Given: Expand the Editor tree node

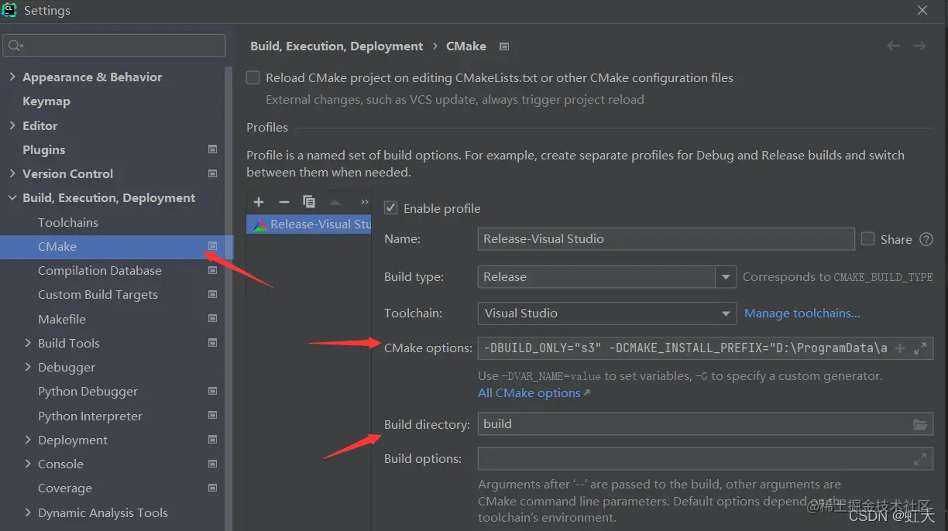Looking at the screenshot, I should pos(12,125).
